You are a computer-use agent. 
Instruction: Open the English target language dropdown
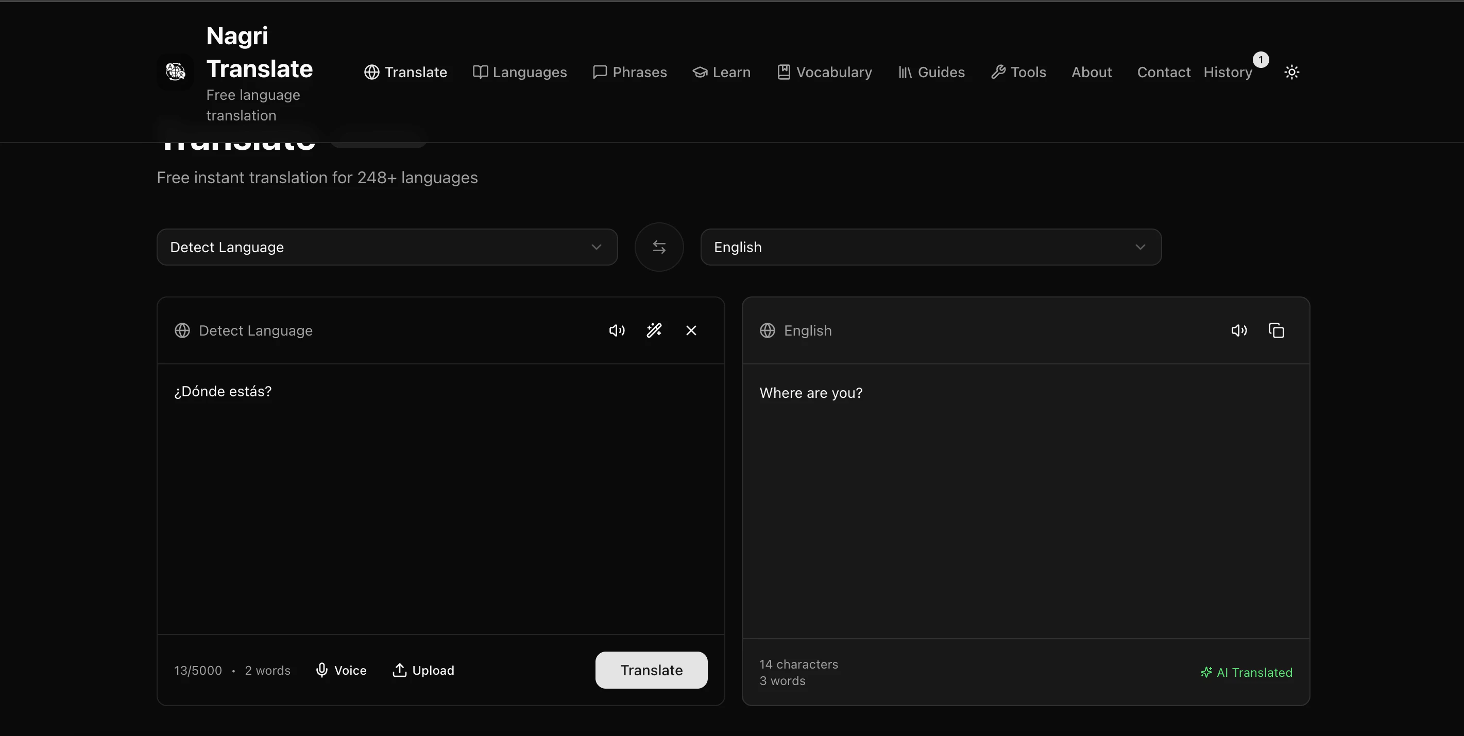pyautogui.click(x=930, y=247)
